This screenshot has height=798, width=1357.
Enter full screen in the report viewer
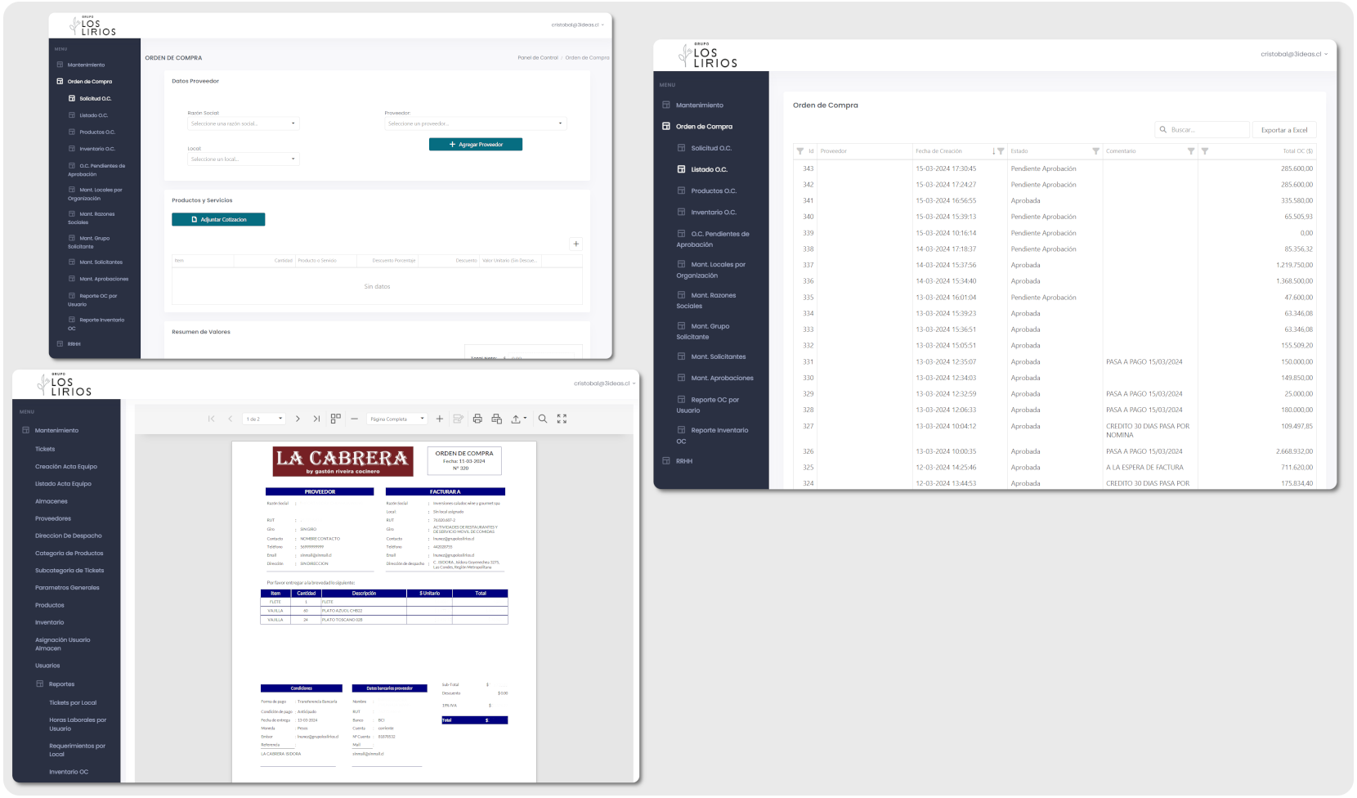pos(562,419)
